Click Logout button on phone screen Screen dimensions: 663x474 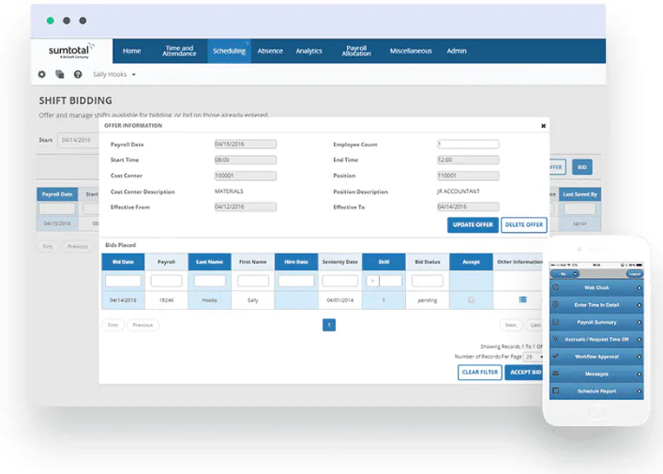click(x=634, y=274)
